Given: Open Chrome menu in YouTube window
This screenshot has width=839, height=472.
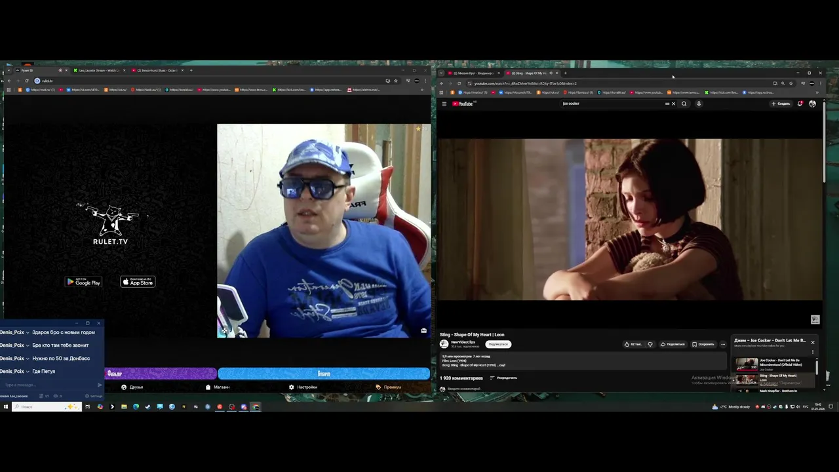Looking at the screenshot, I should pyautogui.click(x=820, y=83).
